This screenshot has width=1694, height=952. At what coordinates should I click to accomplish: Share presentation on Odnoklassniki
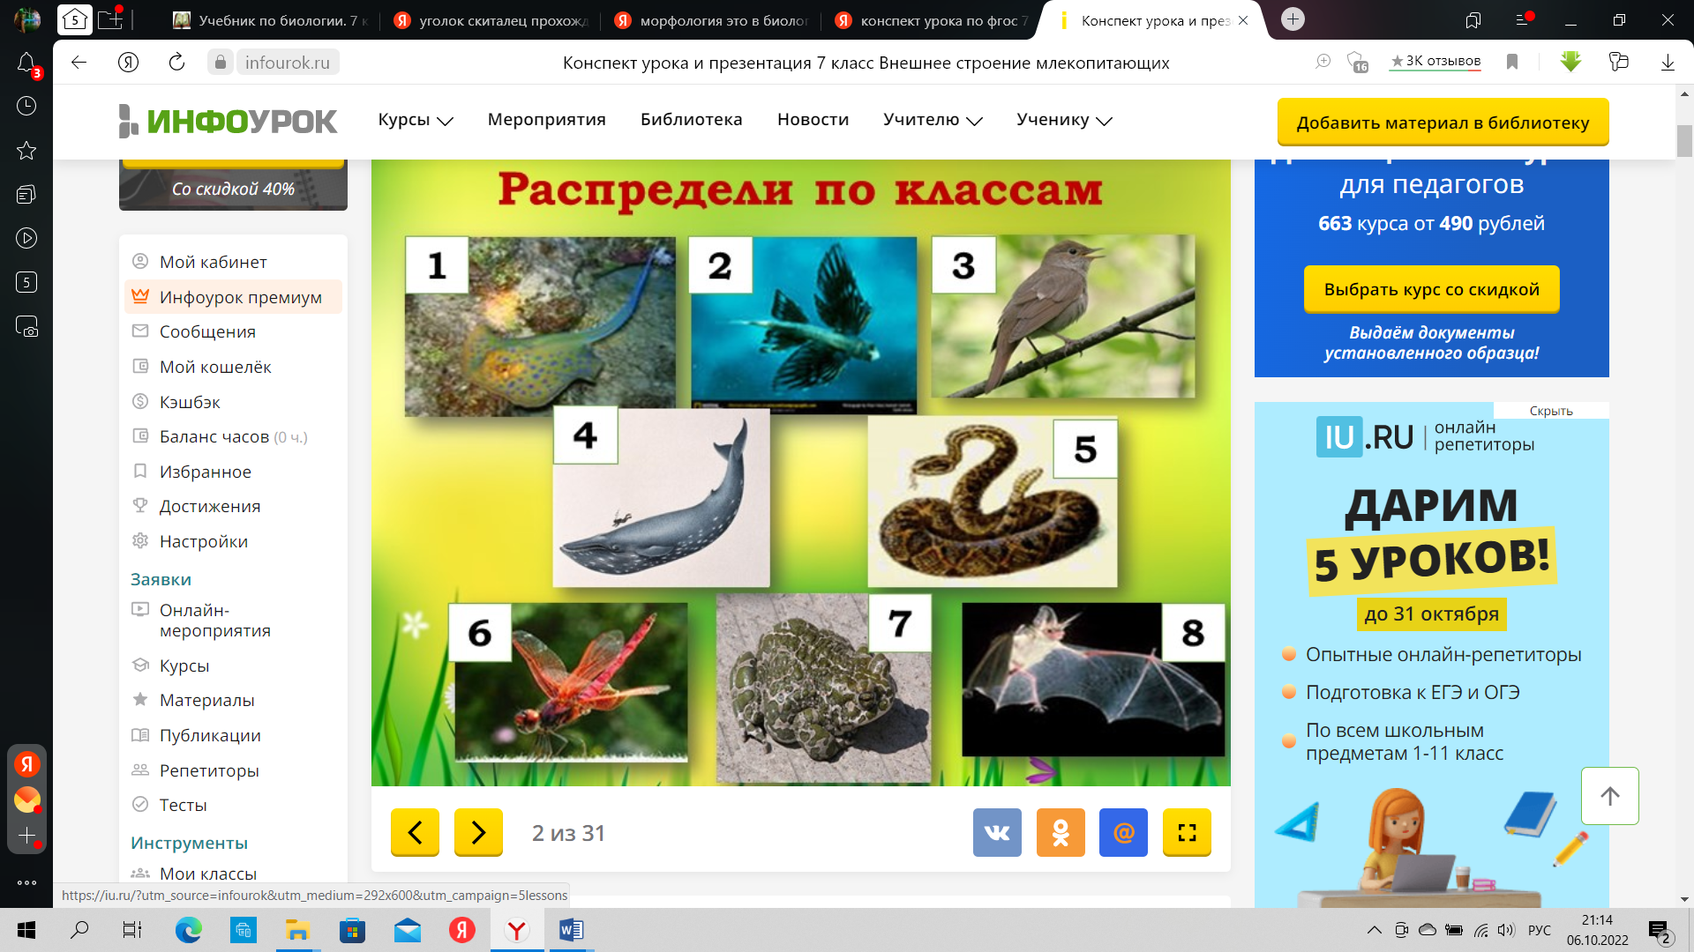[1061, 832]
